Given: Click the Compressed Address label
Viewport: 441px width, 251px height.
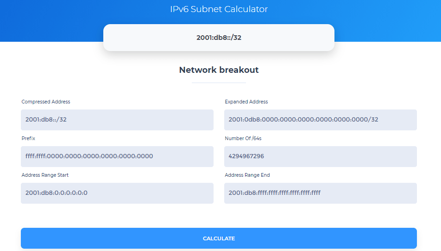Looking at the screenshot, I should coord(46,102).
